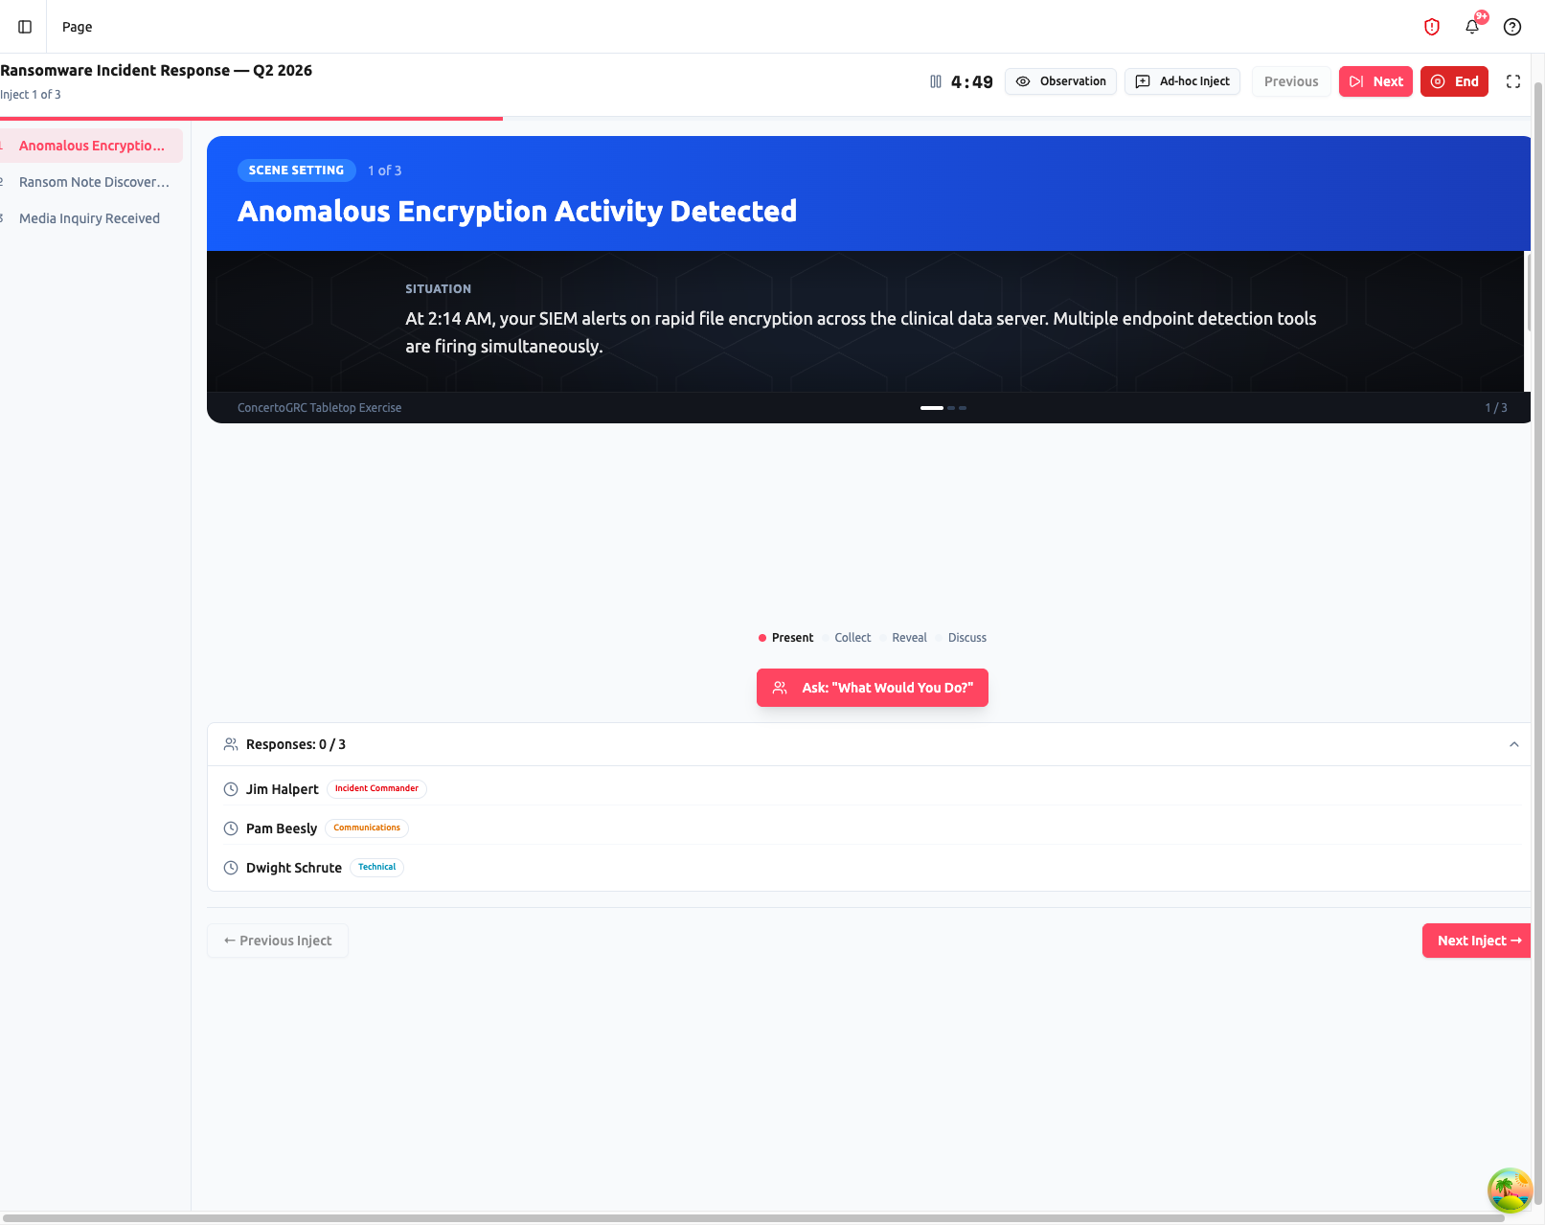Click clock icon beside Pam Beesly
This screenshot has height=1225, width=1545.
coord(231,828)
